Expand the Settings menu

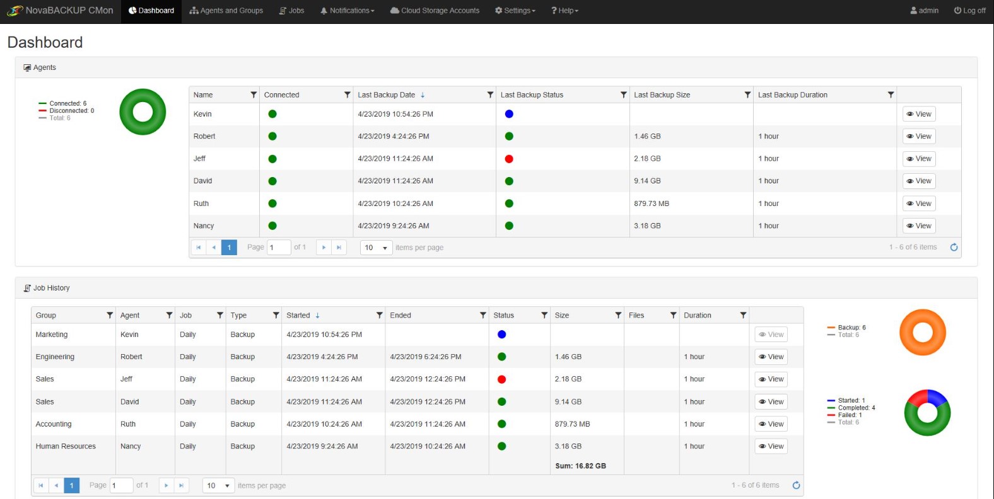515,11
